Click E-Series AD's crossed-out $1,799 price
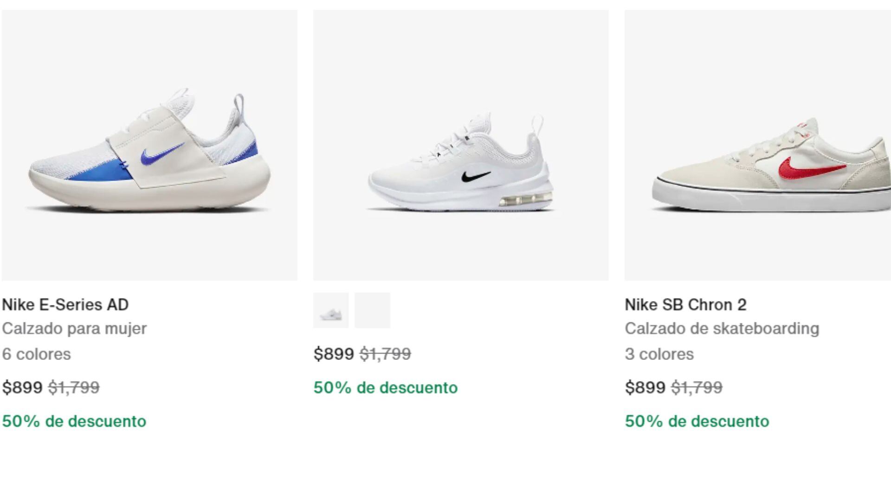 click(74, 387)
